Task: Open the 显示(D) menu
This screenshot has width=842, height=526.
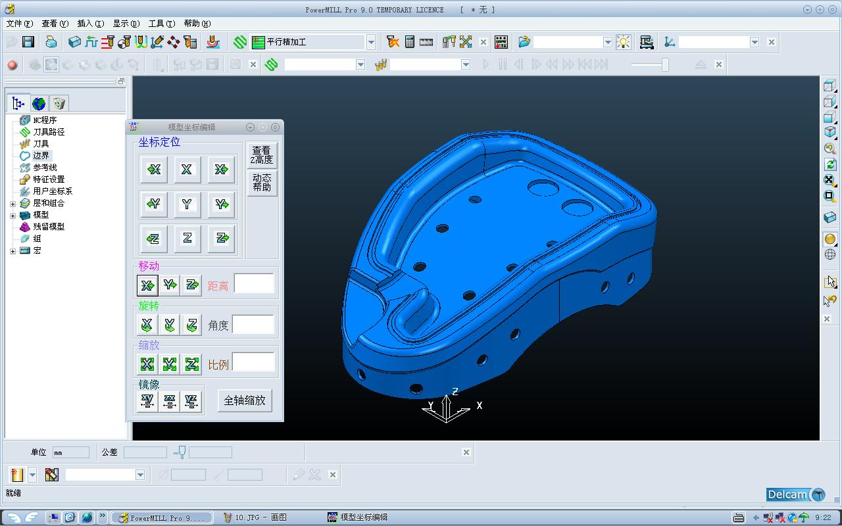Action: coord(126,24)
